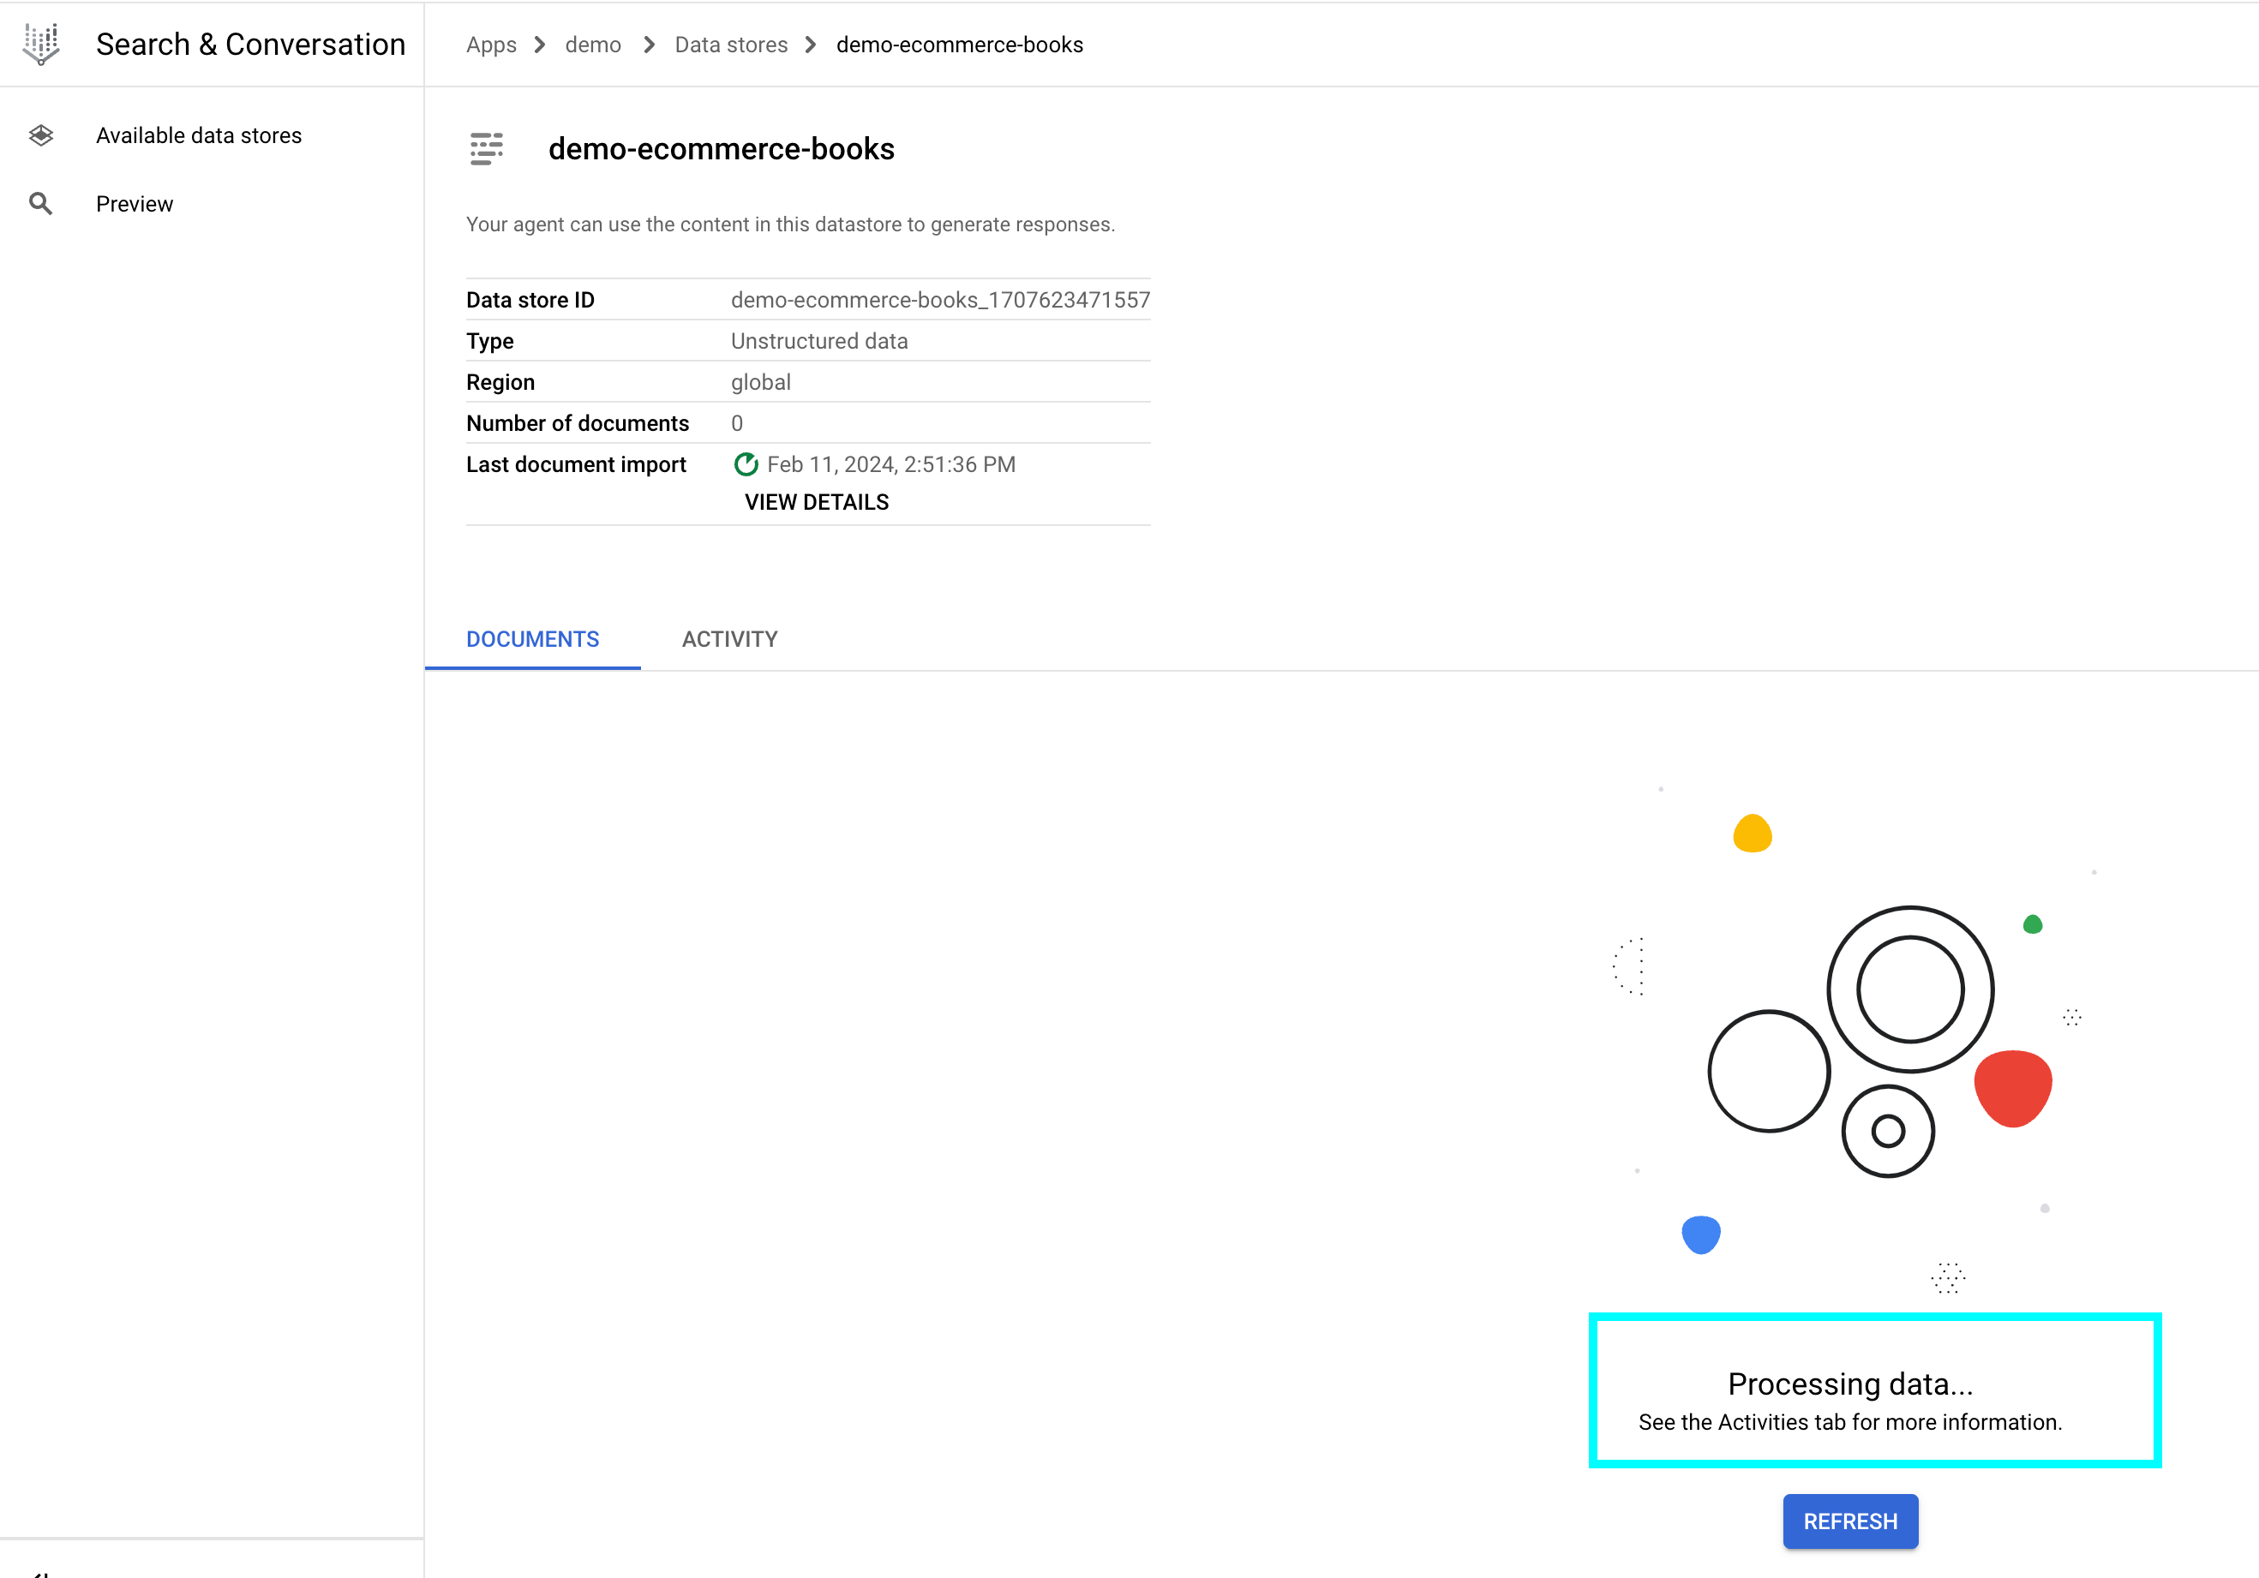This screenshot has height=1578, width=2259.
Task: Click the chevron after demo breadcrumb
Action: pos(650,45)
